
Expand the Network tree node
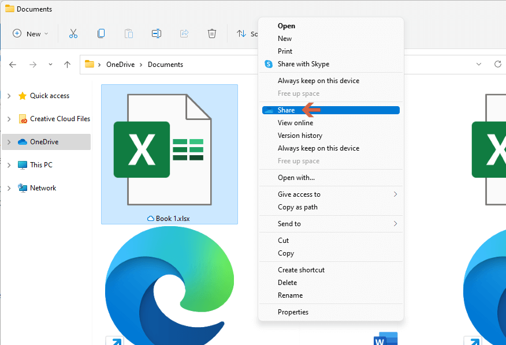click(9, 188)
